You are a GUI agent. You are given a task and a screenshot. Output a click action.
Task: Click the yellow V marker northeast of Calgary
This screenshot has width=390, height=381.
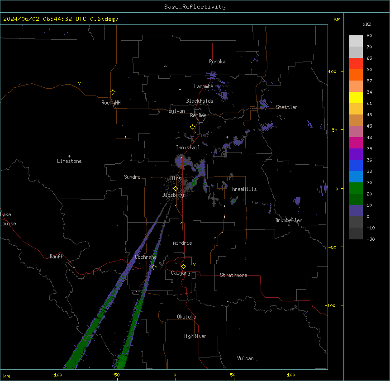194,264
